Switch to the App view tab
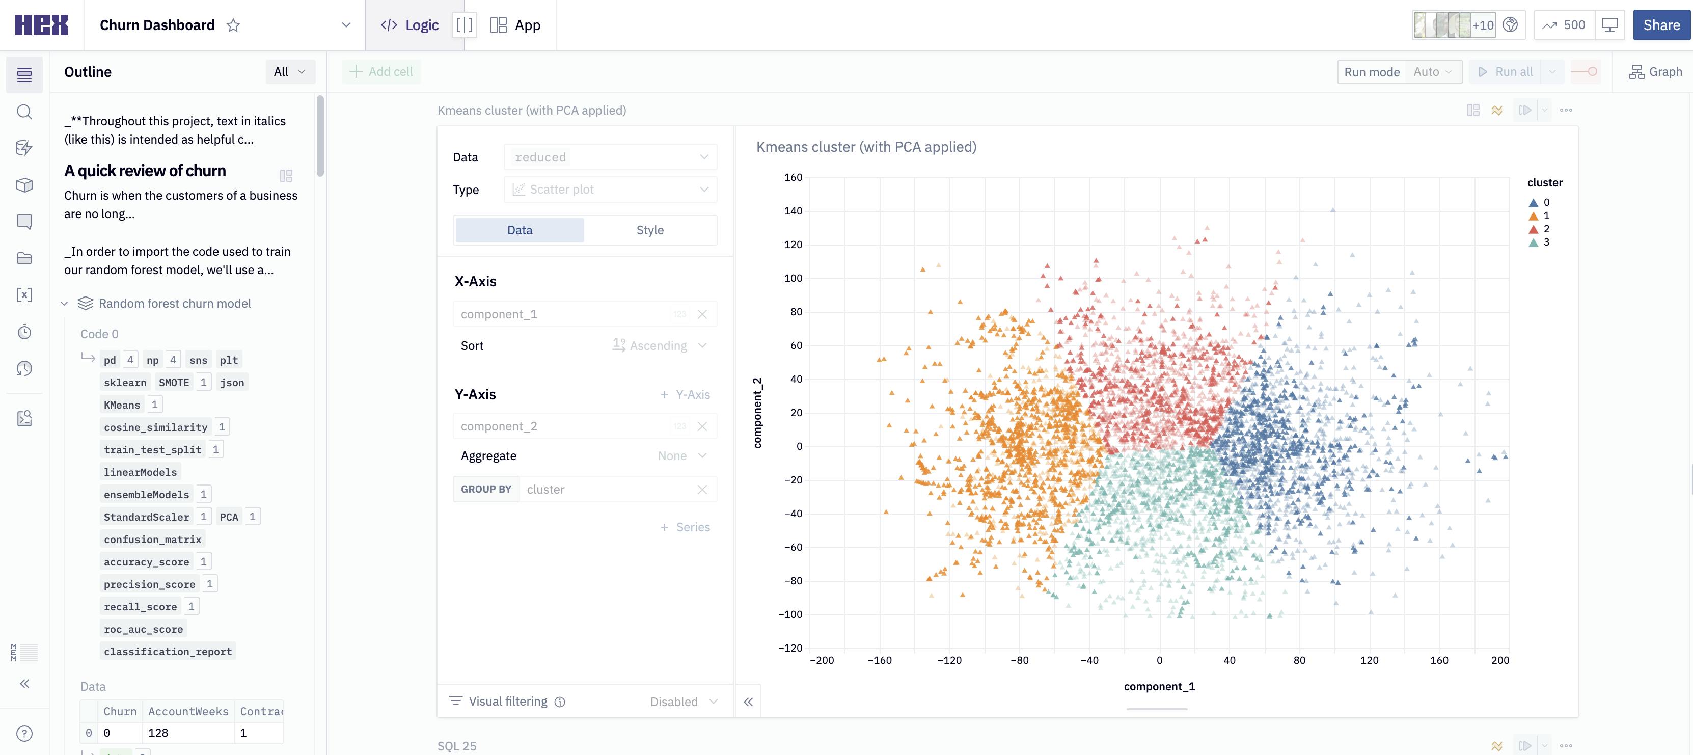Screen dimensions: 1693x755 tap(516, 25)
